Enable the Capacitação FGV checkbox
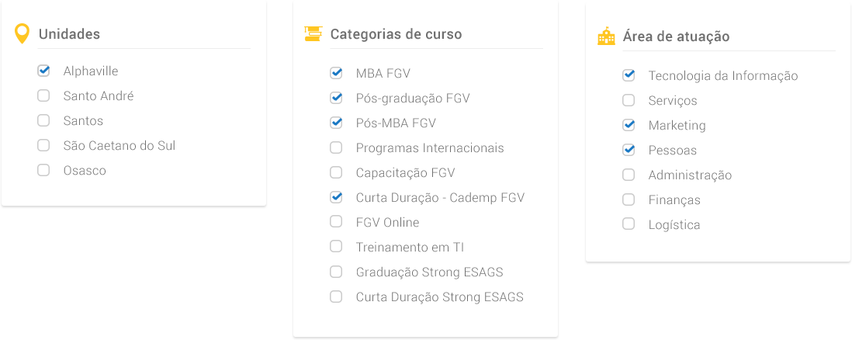This screenshot has height=340, width=852. 336,172
